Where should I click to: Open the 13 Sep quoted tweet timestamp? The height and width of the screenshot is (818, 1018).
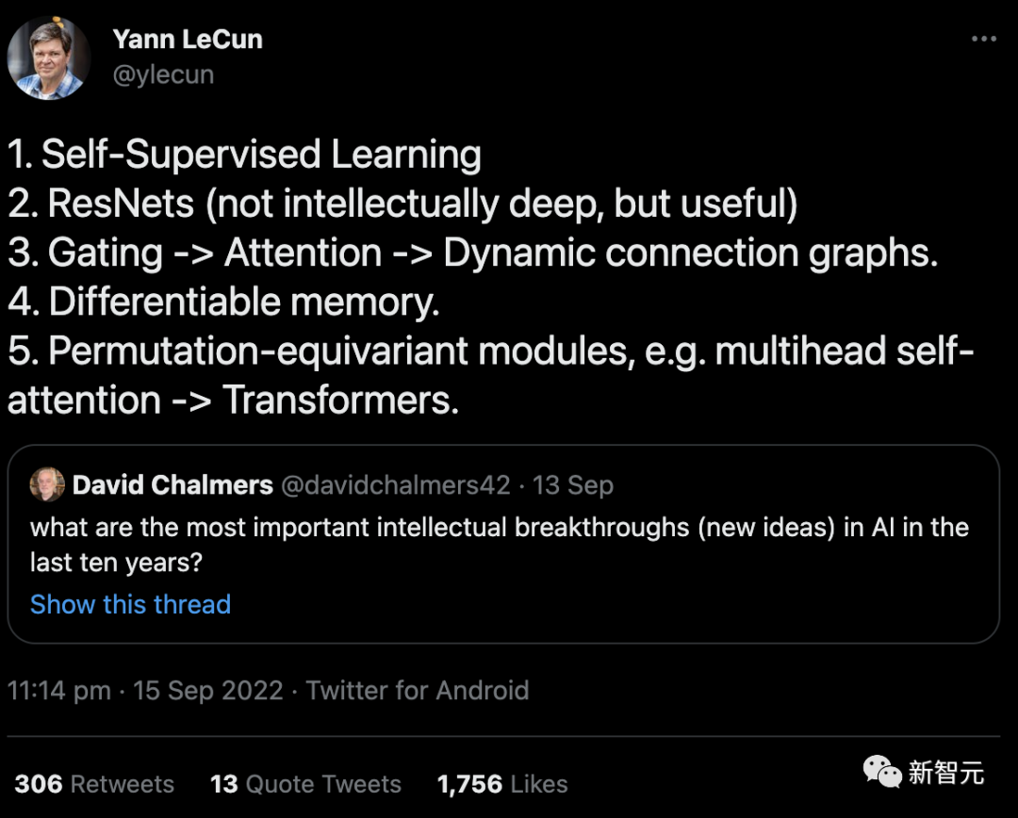point(573,484)
